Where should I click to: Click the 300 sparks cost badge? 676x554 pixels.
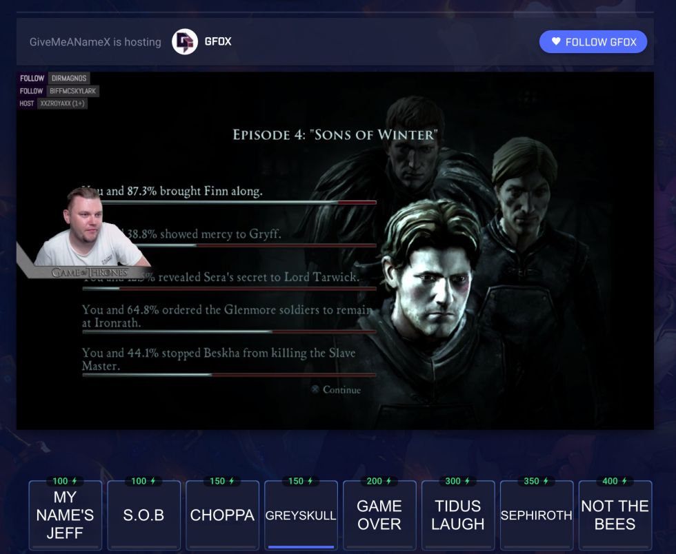[x=458, y=481]
